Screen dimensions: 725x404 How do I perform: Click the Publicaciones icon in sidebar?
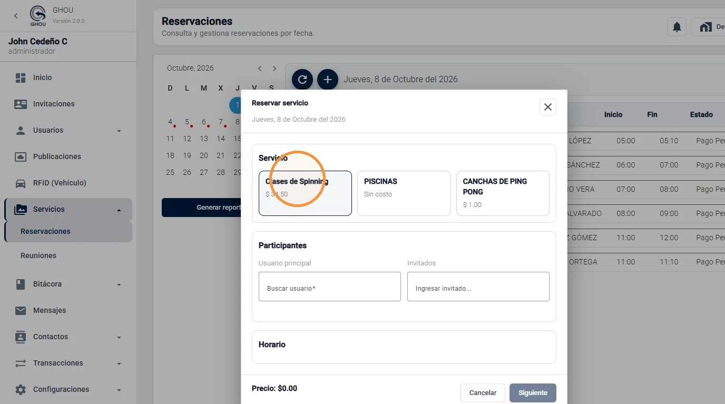[21, 156]
